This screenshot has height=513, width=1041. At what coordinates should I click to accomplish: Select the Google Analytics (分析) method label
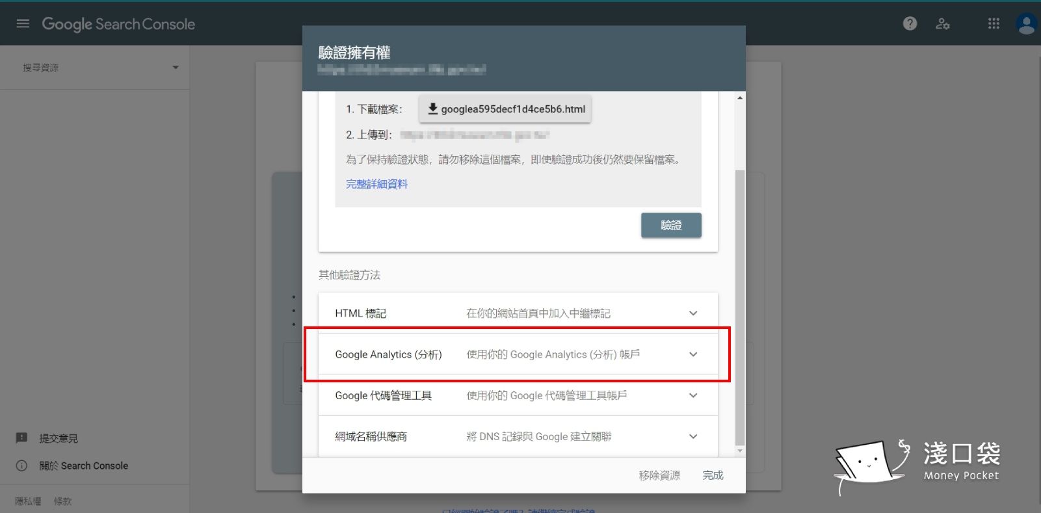click(x=388, y=354)
